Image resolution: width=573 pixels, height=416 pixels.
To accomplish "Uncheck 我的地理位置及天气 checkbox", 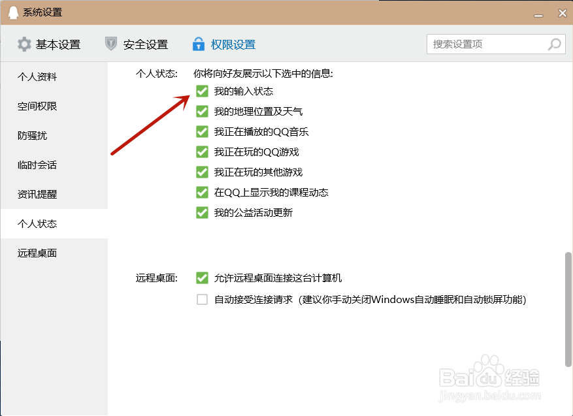I will click(x=202, y=112).
